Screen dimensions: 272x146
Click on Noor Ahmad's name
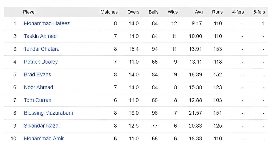(39, 87)
